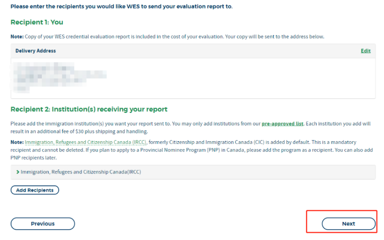This screenshot has height=240, width=384.
Task: Click the bold 'Note:' label under Recipient 1
Action: point(17,37)
